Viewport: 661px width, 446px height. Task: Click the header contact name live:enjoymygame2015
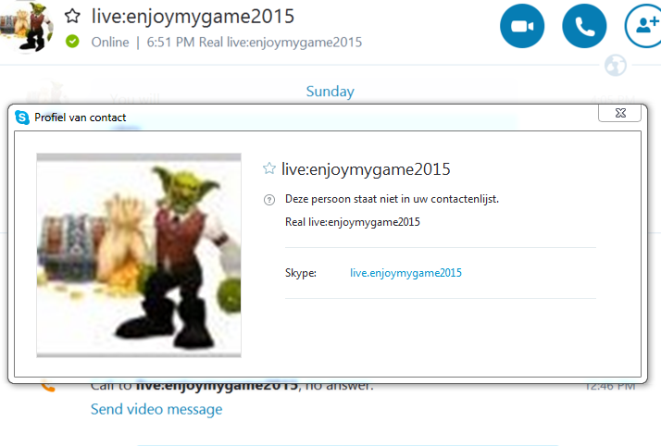pyautogui.click(x=193, y=17)
